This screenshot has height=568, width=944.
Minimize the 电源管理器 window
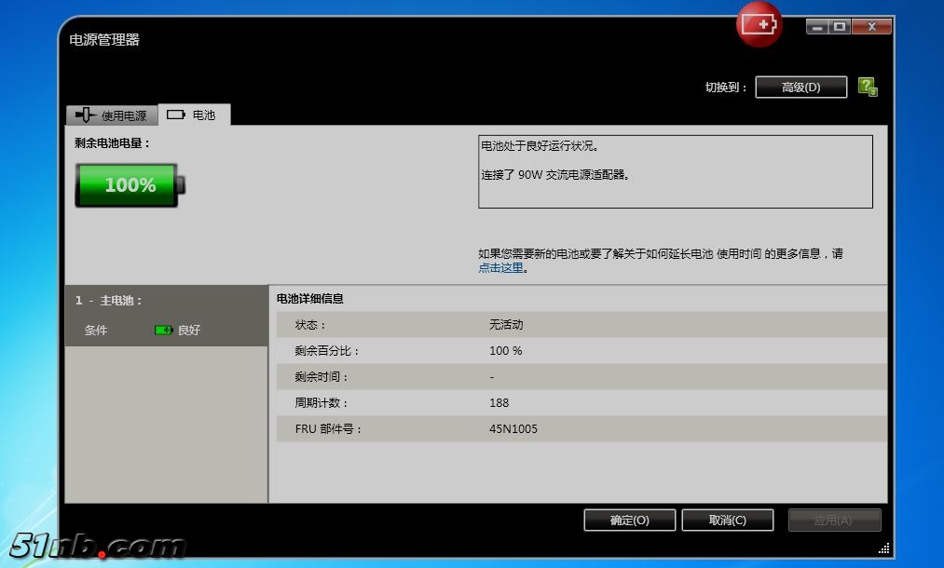[x=817, y=27]
